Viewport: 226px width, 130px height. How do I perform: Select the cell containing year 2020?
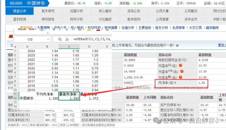pyautogui.click(x=27, y=68)
